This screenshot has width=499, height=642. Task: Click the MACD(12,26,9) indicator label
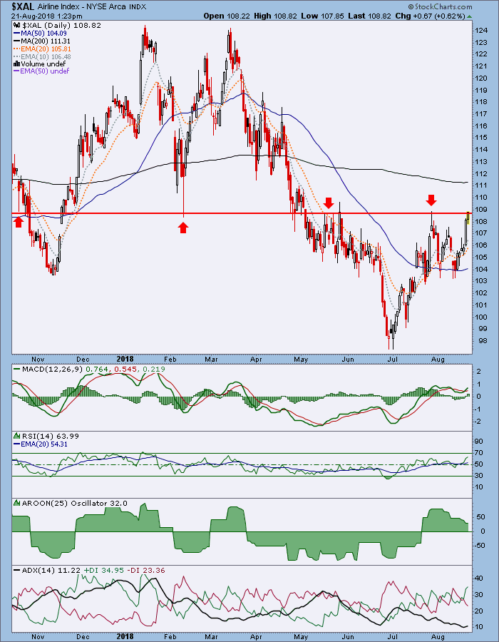(x=51, y=370)
